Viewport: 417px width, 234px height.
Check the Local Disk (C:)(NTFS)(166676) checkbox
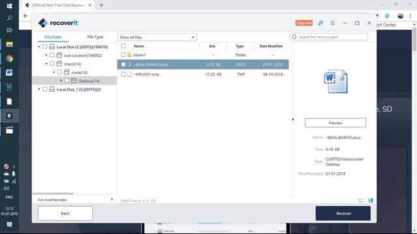point(45,47)
